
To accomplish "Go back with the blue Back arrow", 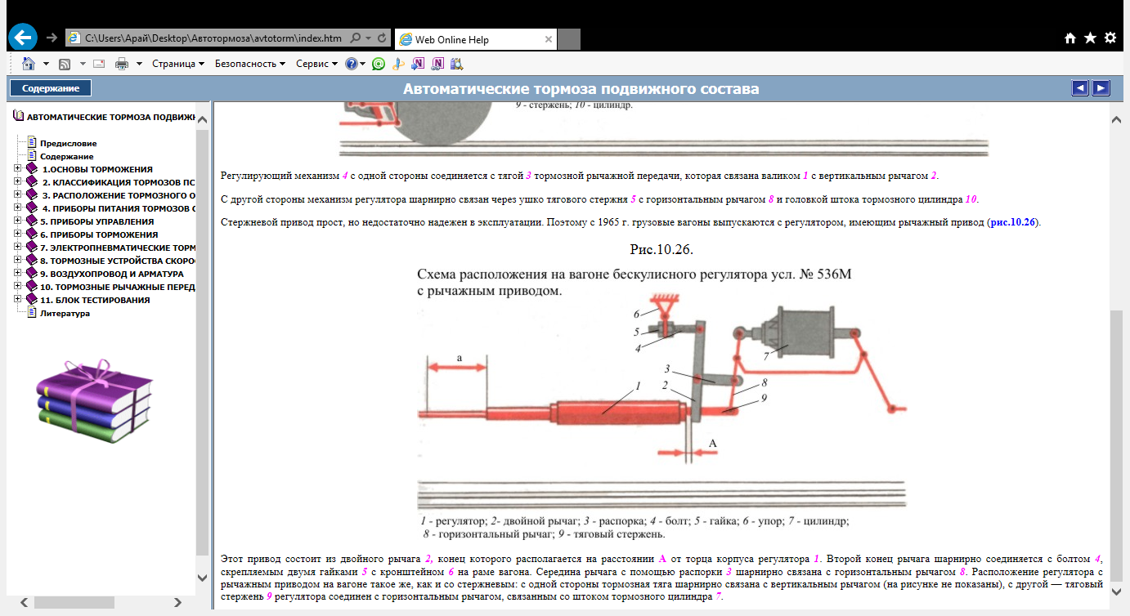I will 24,37.
